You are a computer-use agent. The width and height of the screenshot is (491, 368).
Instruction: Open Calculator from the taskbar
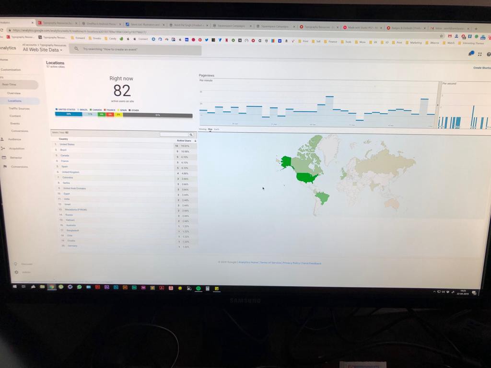[207, 288]
